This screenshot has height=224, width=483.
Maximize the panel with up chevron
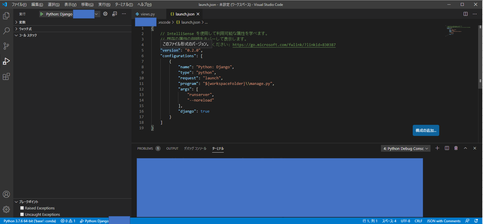click(x=465, y=148)
